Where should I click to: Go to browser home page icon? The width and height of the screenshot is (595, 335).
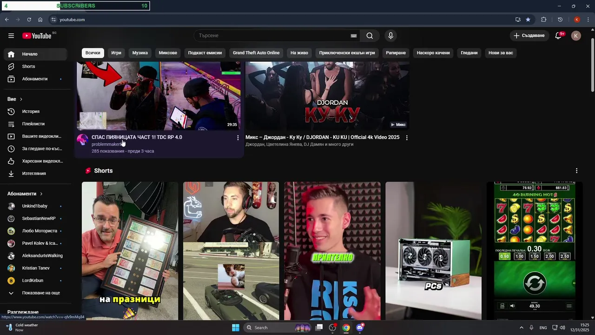pos(40,20)
